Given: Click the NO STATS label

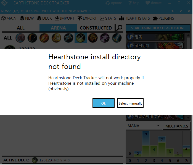Looking at the screenshot, I should pyautogui.click(x=62, y=160).
